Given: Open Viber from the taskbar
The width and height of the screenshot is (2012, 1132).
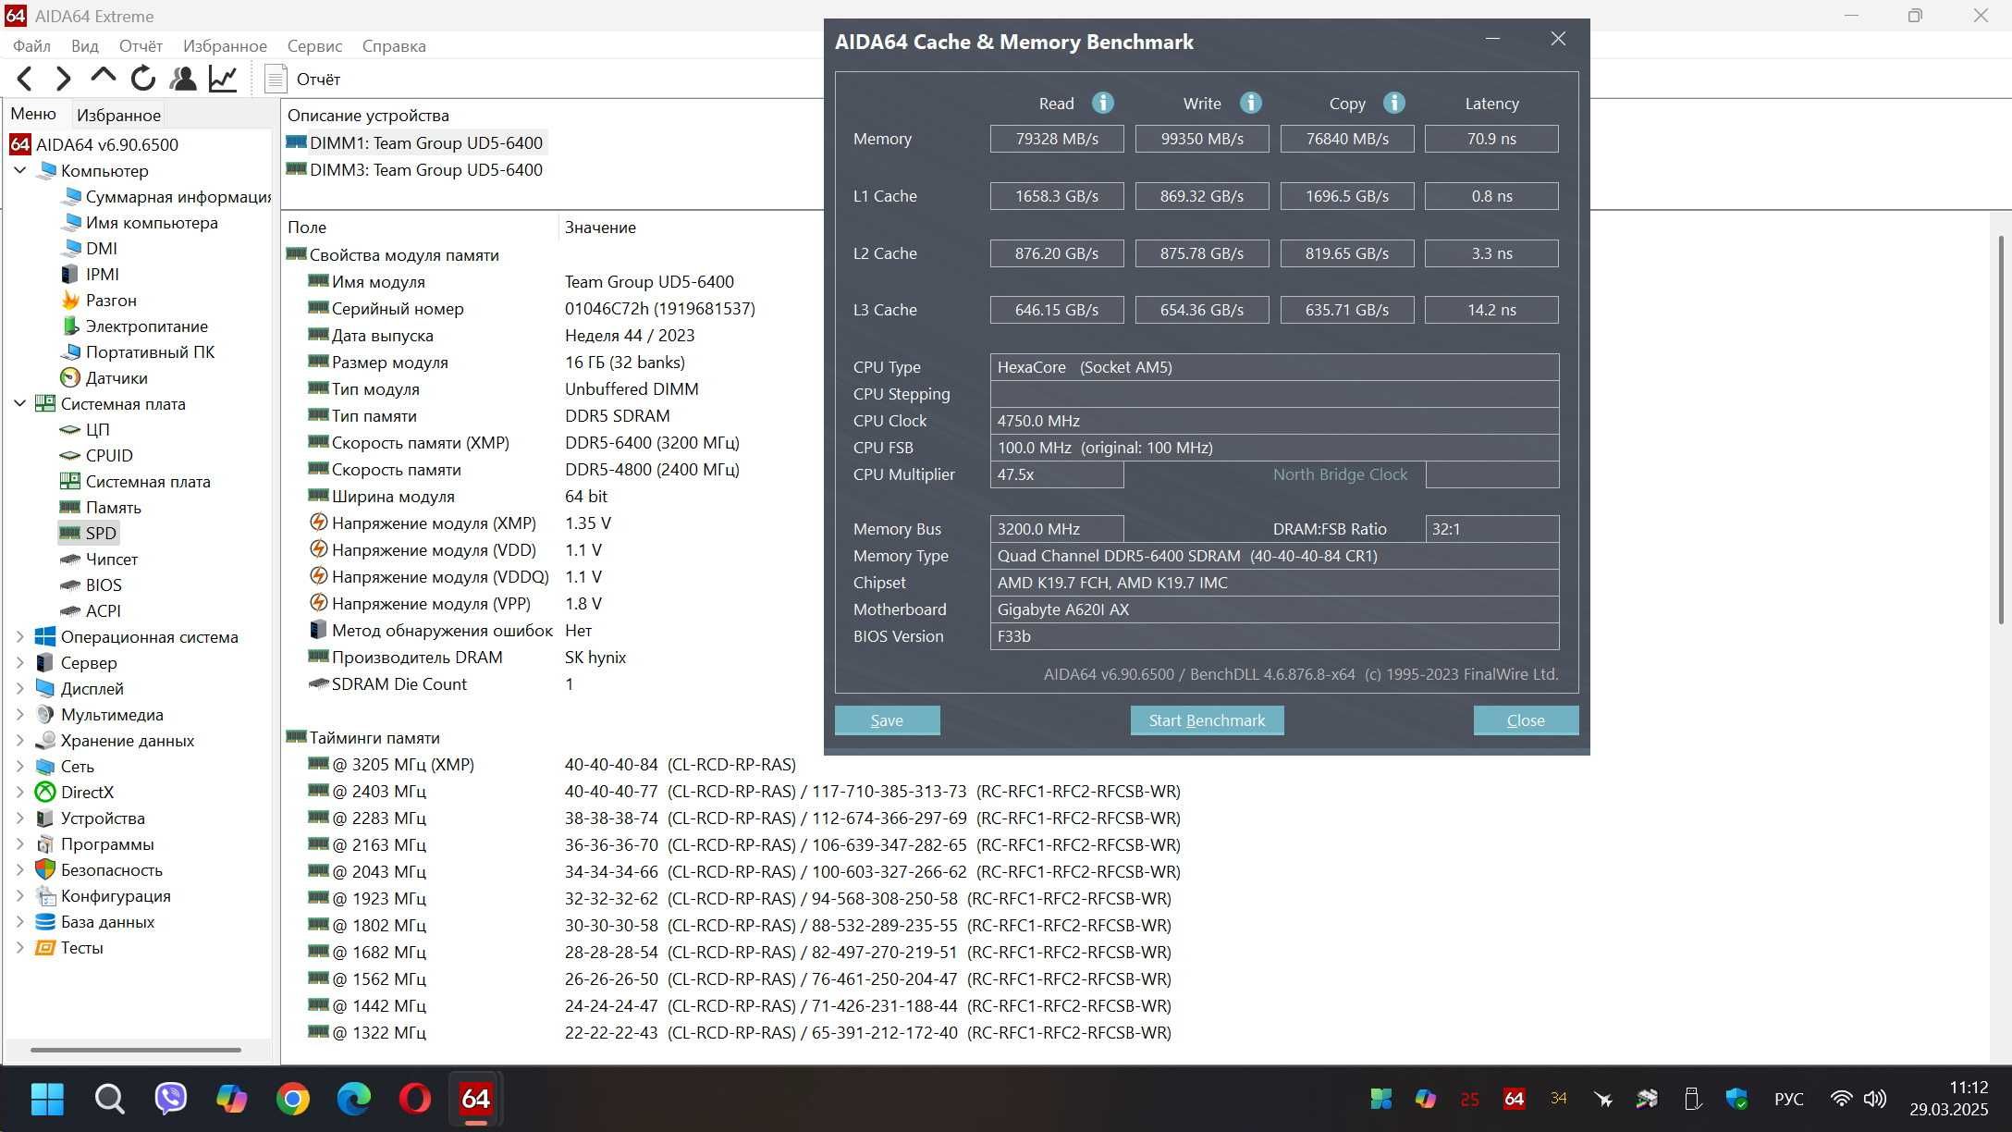Looking at the screenshot, I should [x=170, y=1099].
